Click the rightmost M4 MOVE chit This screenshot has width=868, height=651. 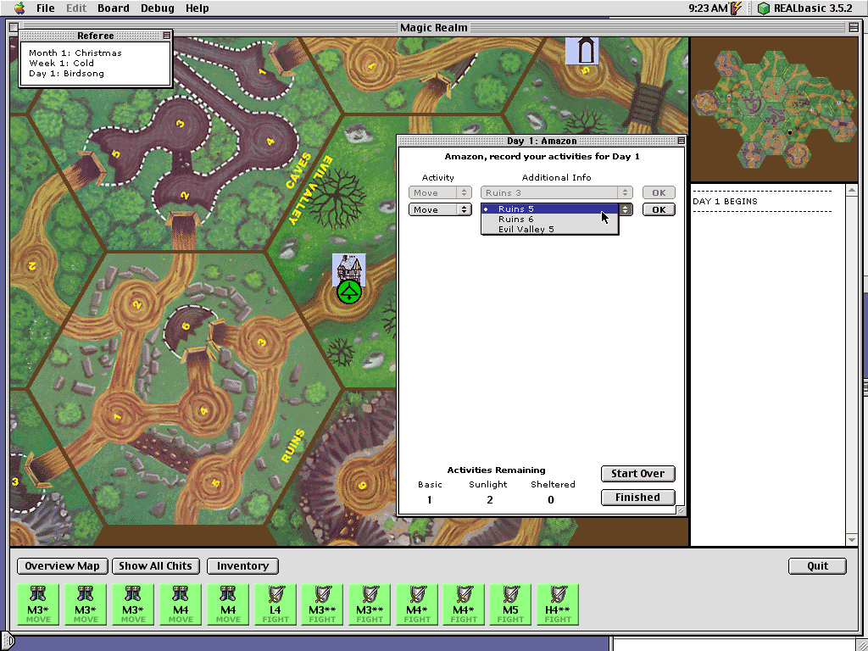pos(227,604)
